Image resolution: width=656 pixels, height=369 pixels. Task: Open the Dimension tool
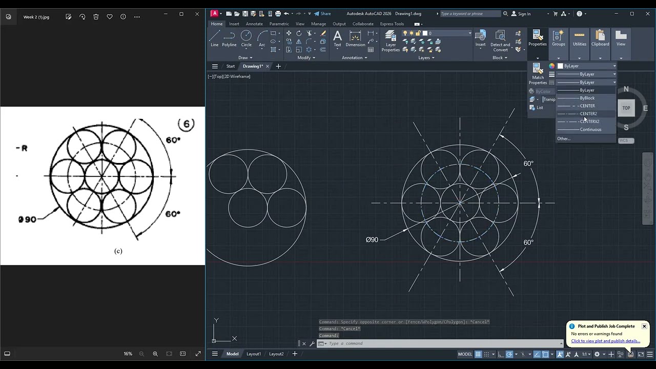[x=355, y=38]
